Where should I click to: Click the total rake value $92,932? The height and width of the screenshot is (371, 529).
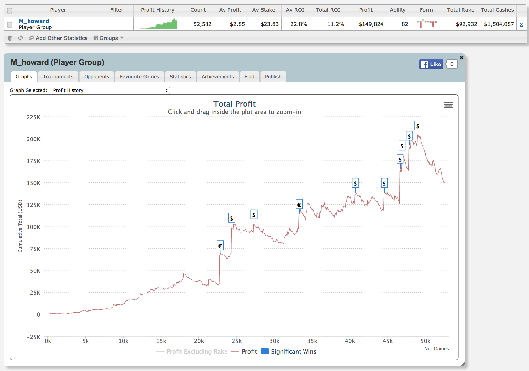[466, 24]
